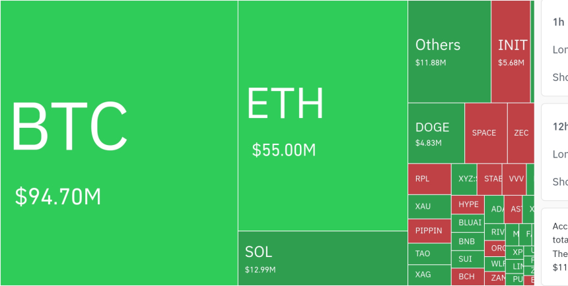Click the red HYPE tile

pyautogui.click(x=468, y=204)
